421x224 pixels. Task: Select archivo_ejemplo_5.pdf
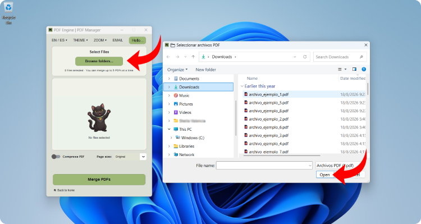(268, 103)
